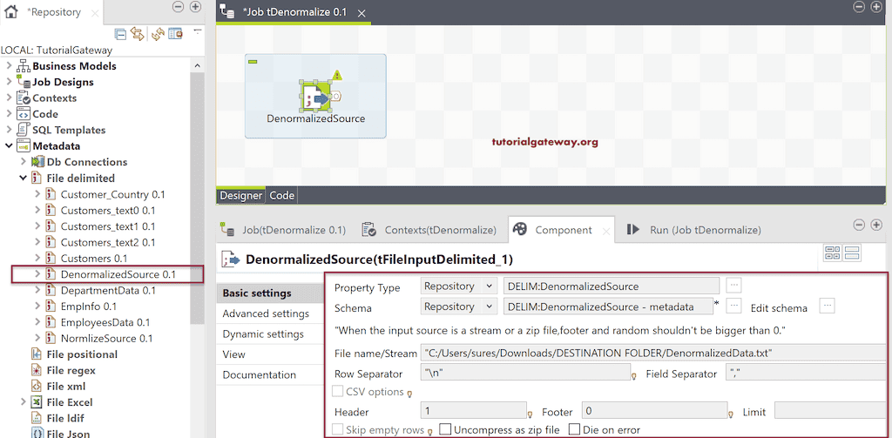This screenshot has height=438, width=892.
Task: Expand the Job Designs node
Action: (x=9, y=82)
